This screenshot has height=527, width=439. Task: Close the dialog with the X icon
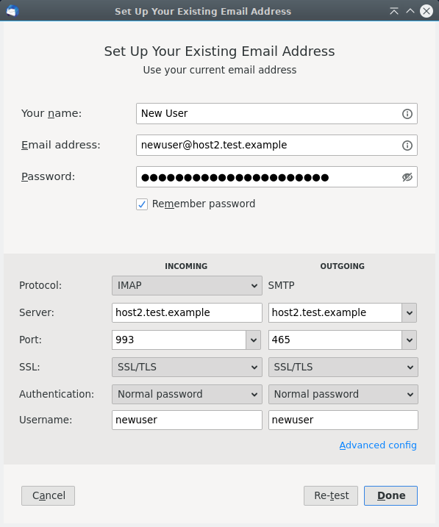coord(426,11)
